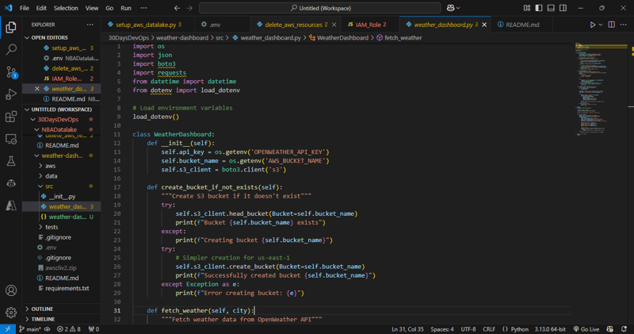The width and height of the screenshot is (634, 334).
Task: Switch to the README.md editor tab
Action: tap(522, 25)
